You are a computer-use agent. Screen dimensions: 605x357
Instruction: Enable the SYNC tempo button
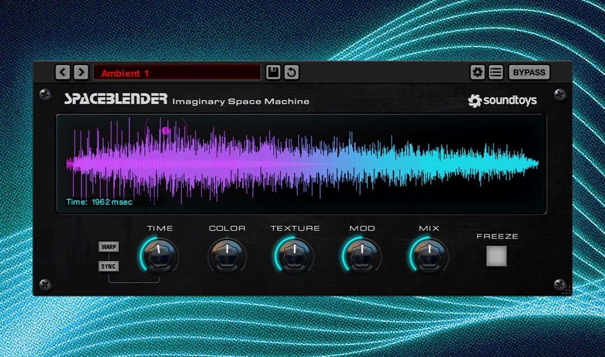tap(109, 266)
